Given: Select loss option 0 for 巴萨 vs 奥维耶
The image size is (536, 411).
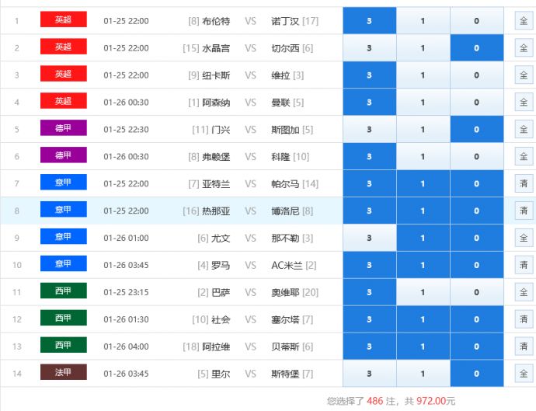Looking at the screenshot, I should coord(476,292).
